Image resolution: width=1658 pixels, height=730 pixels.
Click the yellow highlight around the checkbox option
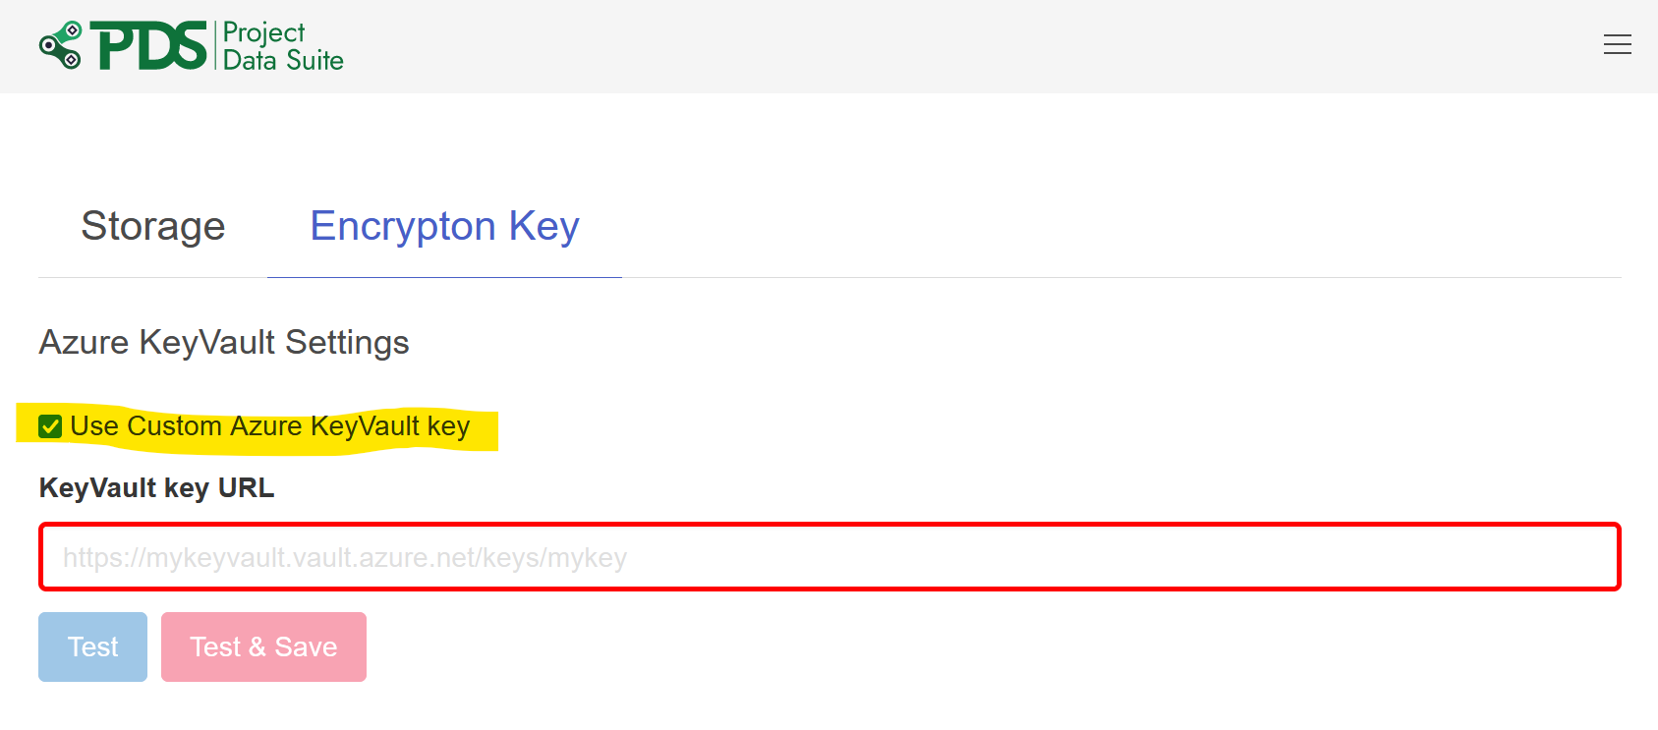click(x=484, y=430)
